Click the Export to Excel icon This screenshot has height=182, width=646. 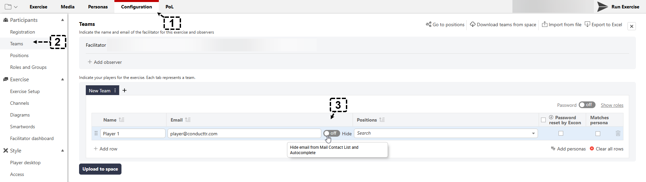587,24
